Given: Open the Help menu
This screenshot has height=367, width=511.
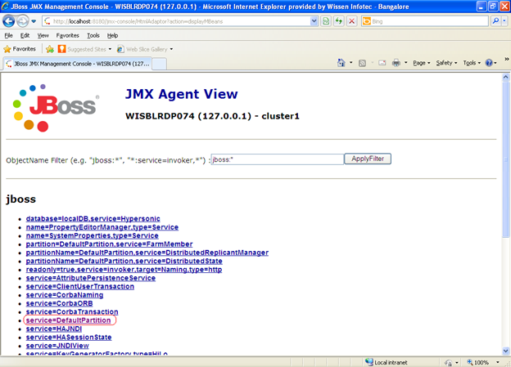Looking at the screenshot, I should pyautogui.click(x=112, y=35).
